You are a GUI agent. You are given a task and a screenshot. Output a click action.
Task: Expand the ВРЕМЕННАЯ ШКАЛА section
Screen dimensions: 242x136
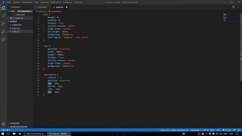[x=19, y=127]
